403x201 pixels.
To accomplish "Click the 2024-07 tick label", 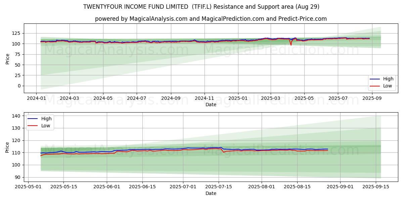I will tap(137, 99).
